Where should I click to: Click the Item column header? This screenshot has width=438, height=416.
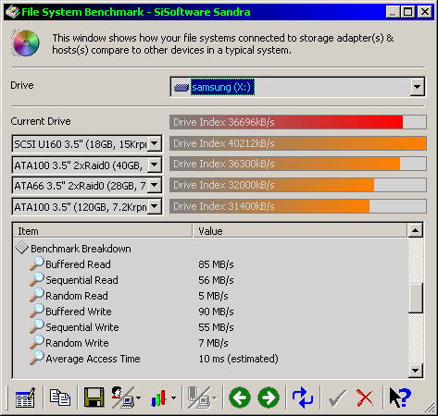point(103,231)
